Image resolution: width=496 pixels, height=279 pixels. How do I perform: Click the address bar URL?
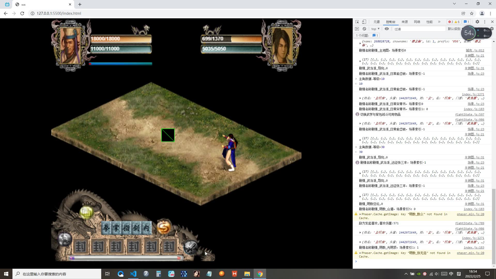(x=59, y=13)
